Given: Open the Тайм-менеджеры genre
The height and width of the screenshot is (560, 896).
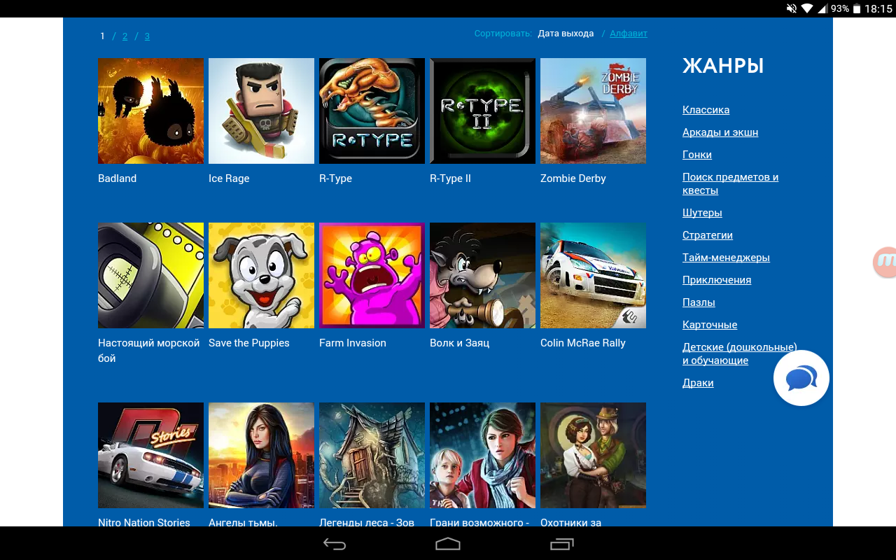Looking at the screenshot, I should point(726,258).
